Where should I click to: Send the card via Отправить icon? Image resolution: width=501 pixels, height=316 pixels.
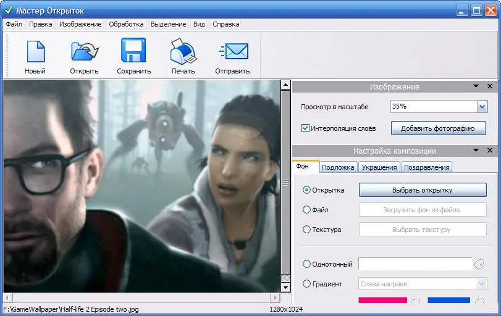pos(232,57)
